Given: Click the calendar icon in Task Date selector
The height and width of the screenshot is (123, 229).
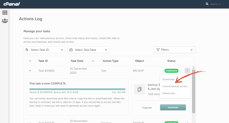Looking at the screenshot, I should (x=71, y=50).
